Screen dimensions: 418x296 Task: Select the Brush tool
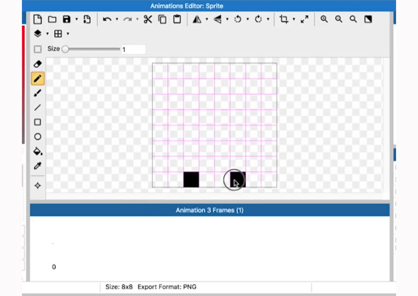38,93
